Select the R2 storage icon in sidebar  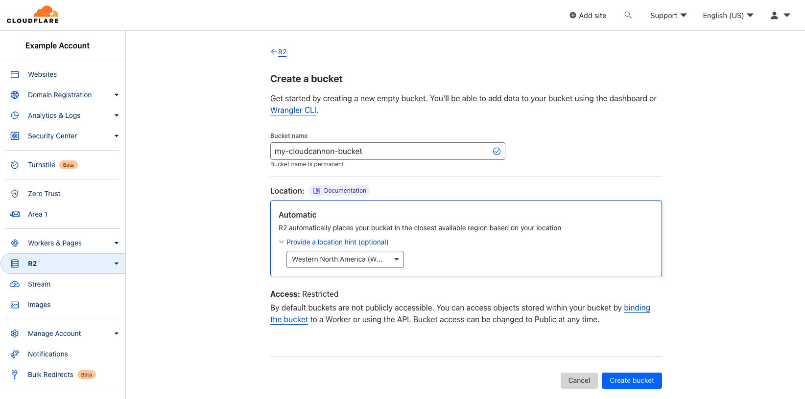15,263
